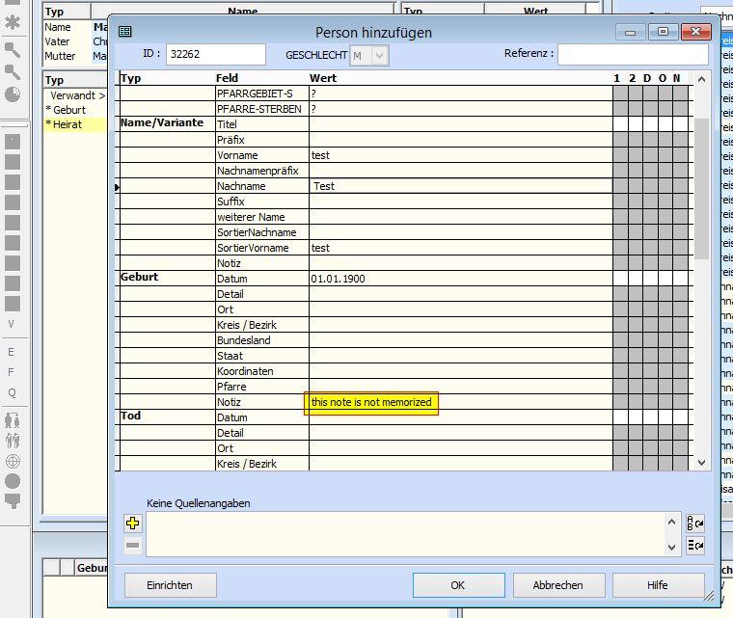Image resolution: width=733 pixels, height=618 pixels.
Task: Click the Koordinaten value cell
Action: point(461,371)
